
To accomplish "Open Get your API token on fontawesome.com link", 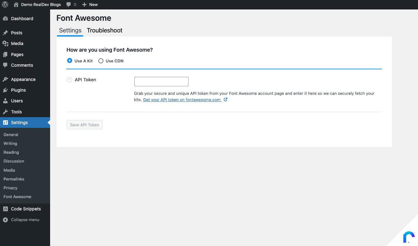I will pos(182,100).
